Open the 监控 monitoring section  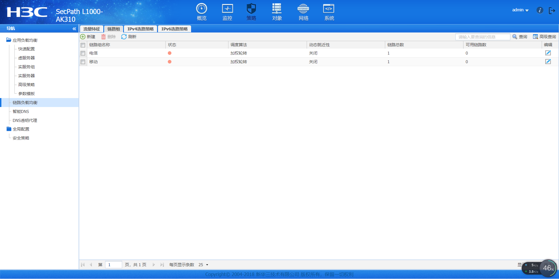click(227, 12)
